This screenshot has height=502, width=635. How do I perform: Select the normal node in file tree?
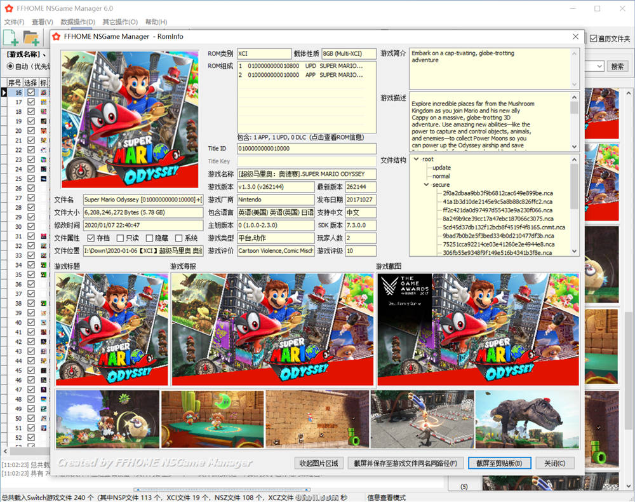coord(441,176)
